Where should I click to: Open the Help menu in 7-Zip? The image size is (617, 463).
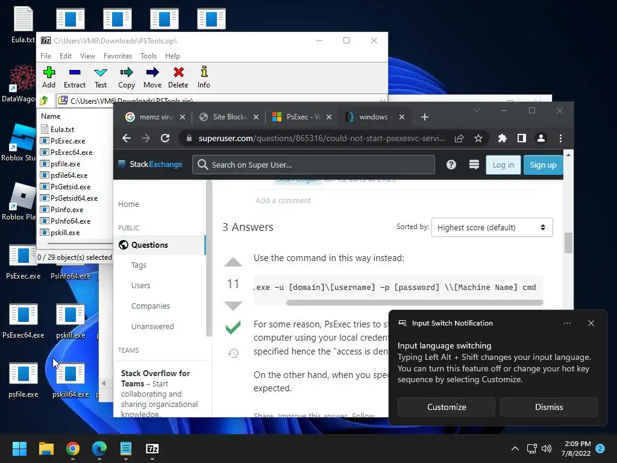click(172, 56)
